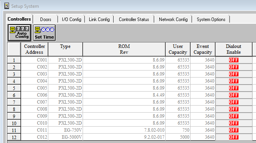Toggle Dialout Enable OFF for controller C001
This screenshot has height=143, width=256.
tap(234, 60)
